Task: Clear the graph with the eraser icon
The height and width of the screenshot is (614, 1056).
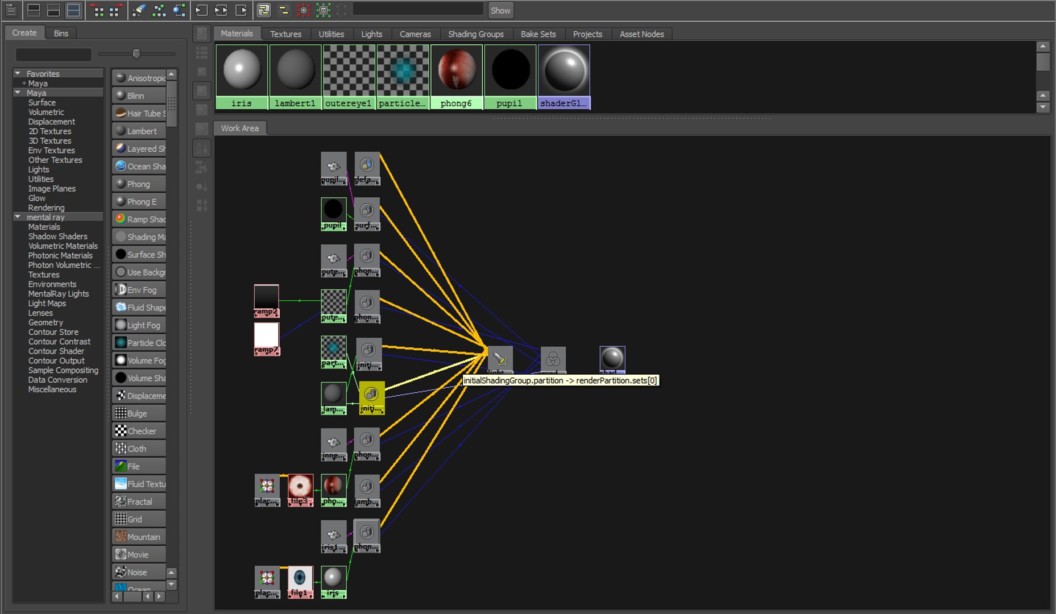Action: point(139,10)
